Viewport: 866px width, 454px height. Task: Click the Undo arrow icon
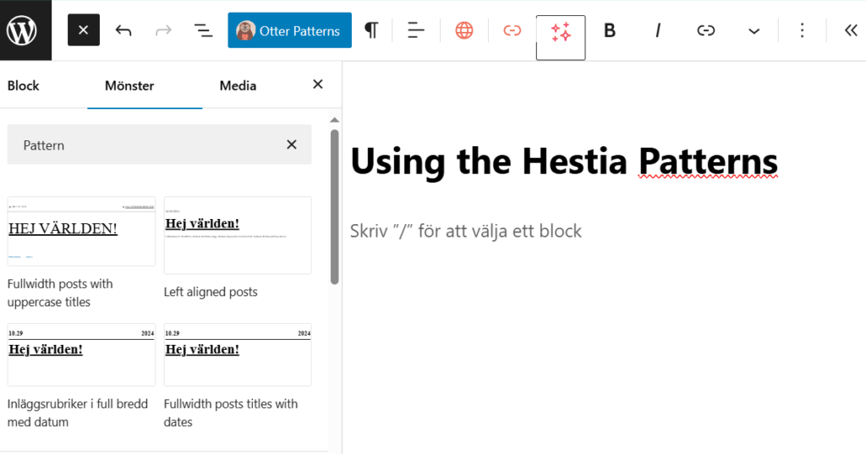[x=123, y=30]
